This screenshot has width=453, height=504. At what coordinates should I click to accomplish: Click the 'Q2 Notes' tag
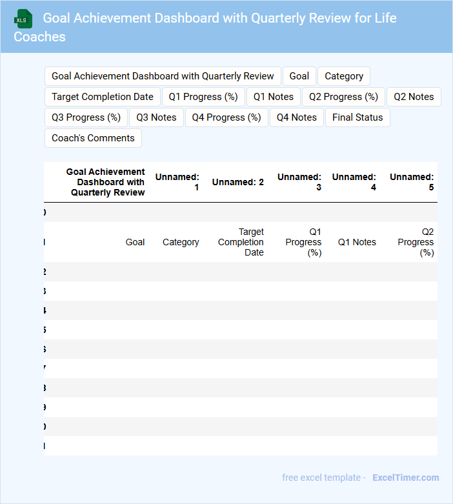point(414,97)
